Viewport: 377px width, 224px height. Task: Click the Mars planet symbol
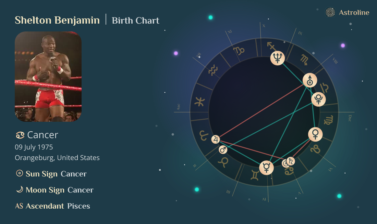point(223,149)
